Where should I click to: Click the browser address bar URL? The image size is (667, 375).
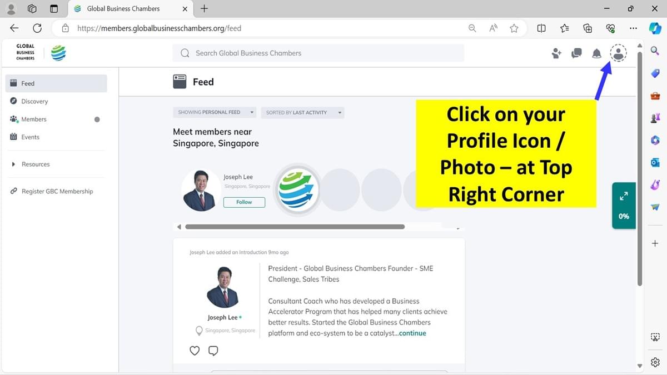click(x=159, y=28)
